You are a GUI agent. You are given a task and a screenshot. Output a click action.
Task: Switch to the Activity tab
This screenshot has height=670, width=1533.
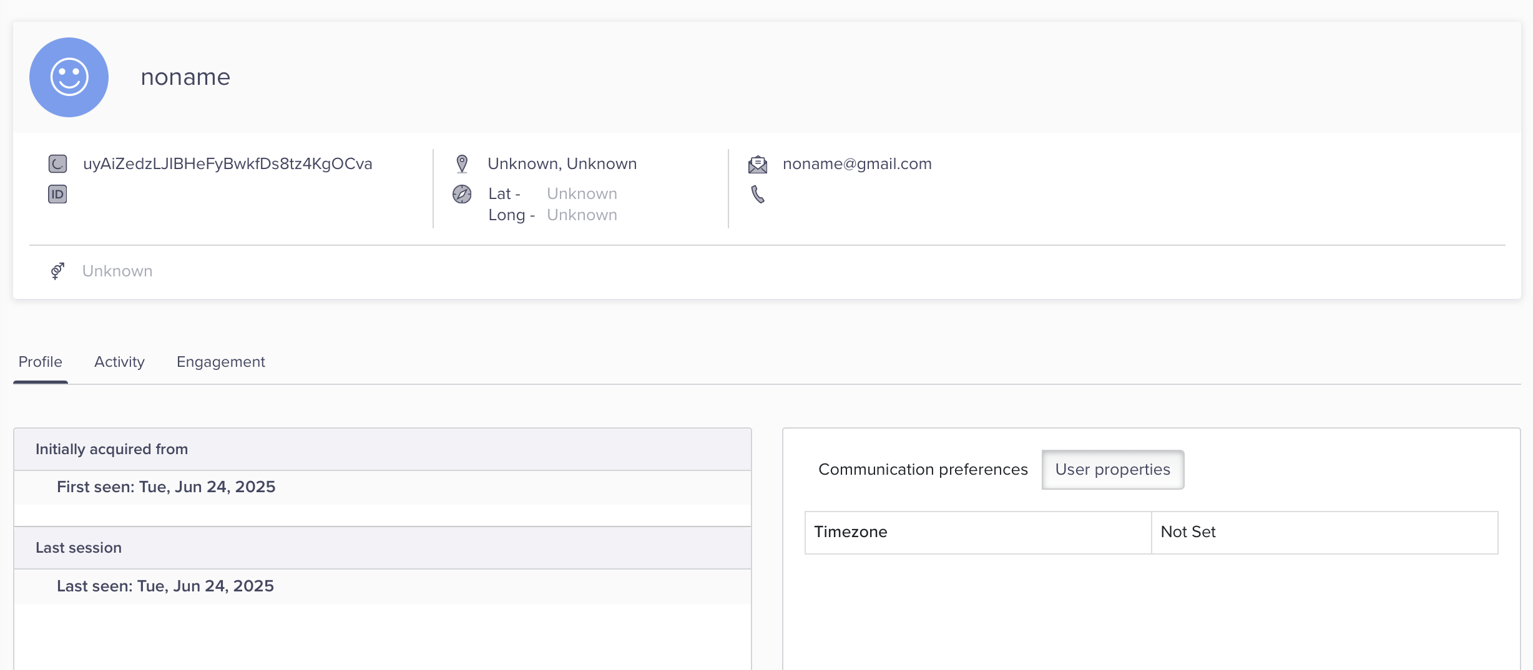tap(119, 362)
